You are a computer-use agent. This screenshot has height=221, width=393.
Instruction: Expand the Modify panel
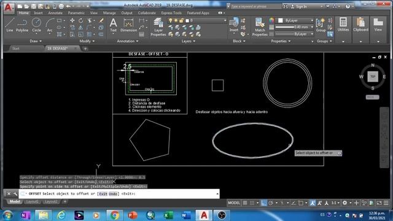pos(87,41)
